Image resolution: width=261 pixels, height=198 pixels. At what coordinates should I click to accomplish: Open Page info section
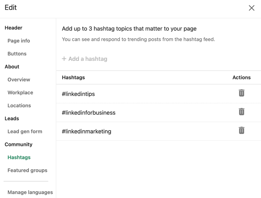click(x=19, y=41)
